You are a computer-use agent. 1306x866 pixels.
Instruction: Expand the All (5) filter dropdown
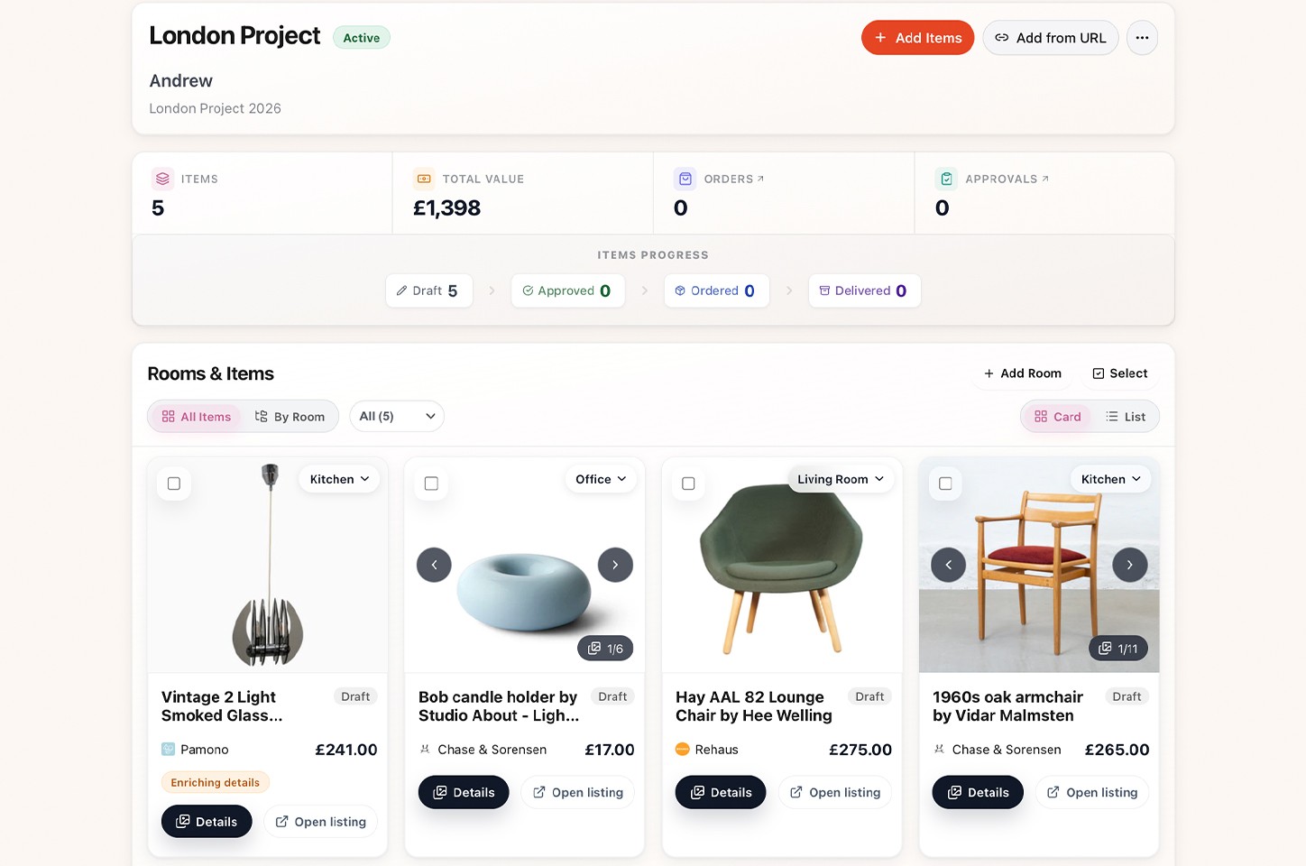(x=397, y=416)
